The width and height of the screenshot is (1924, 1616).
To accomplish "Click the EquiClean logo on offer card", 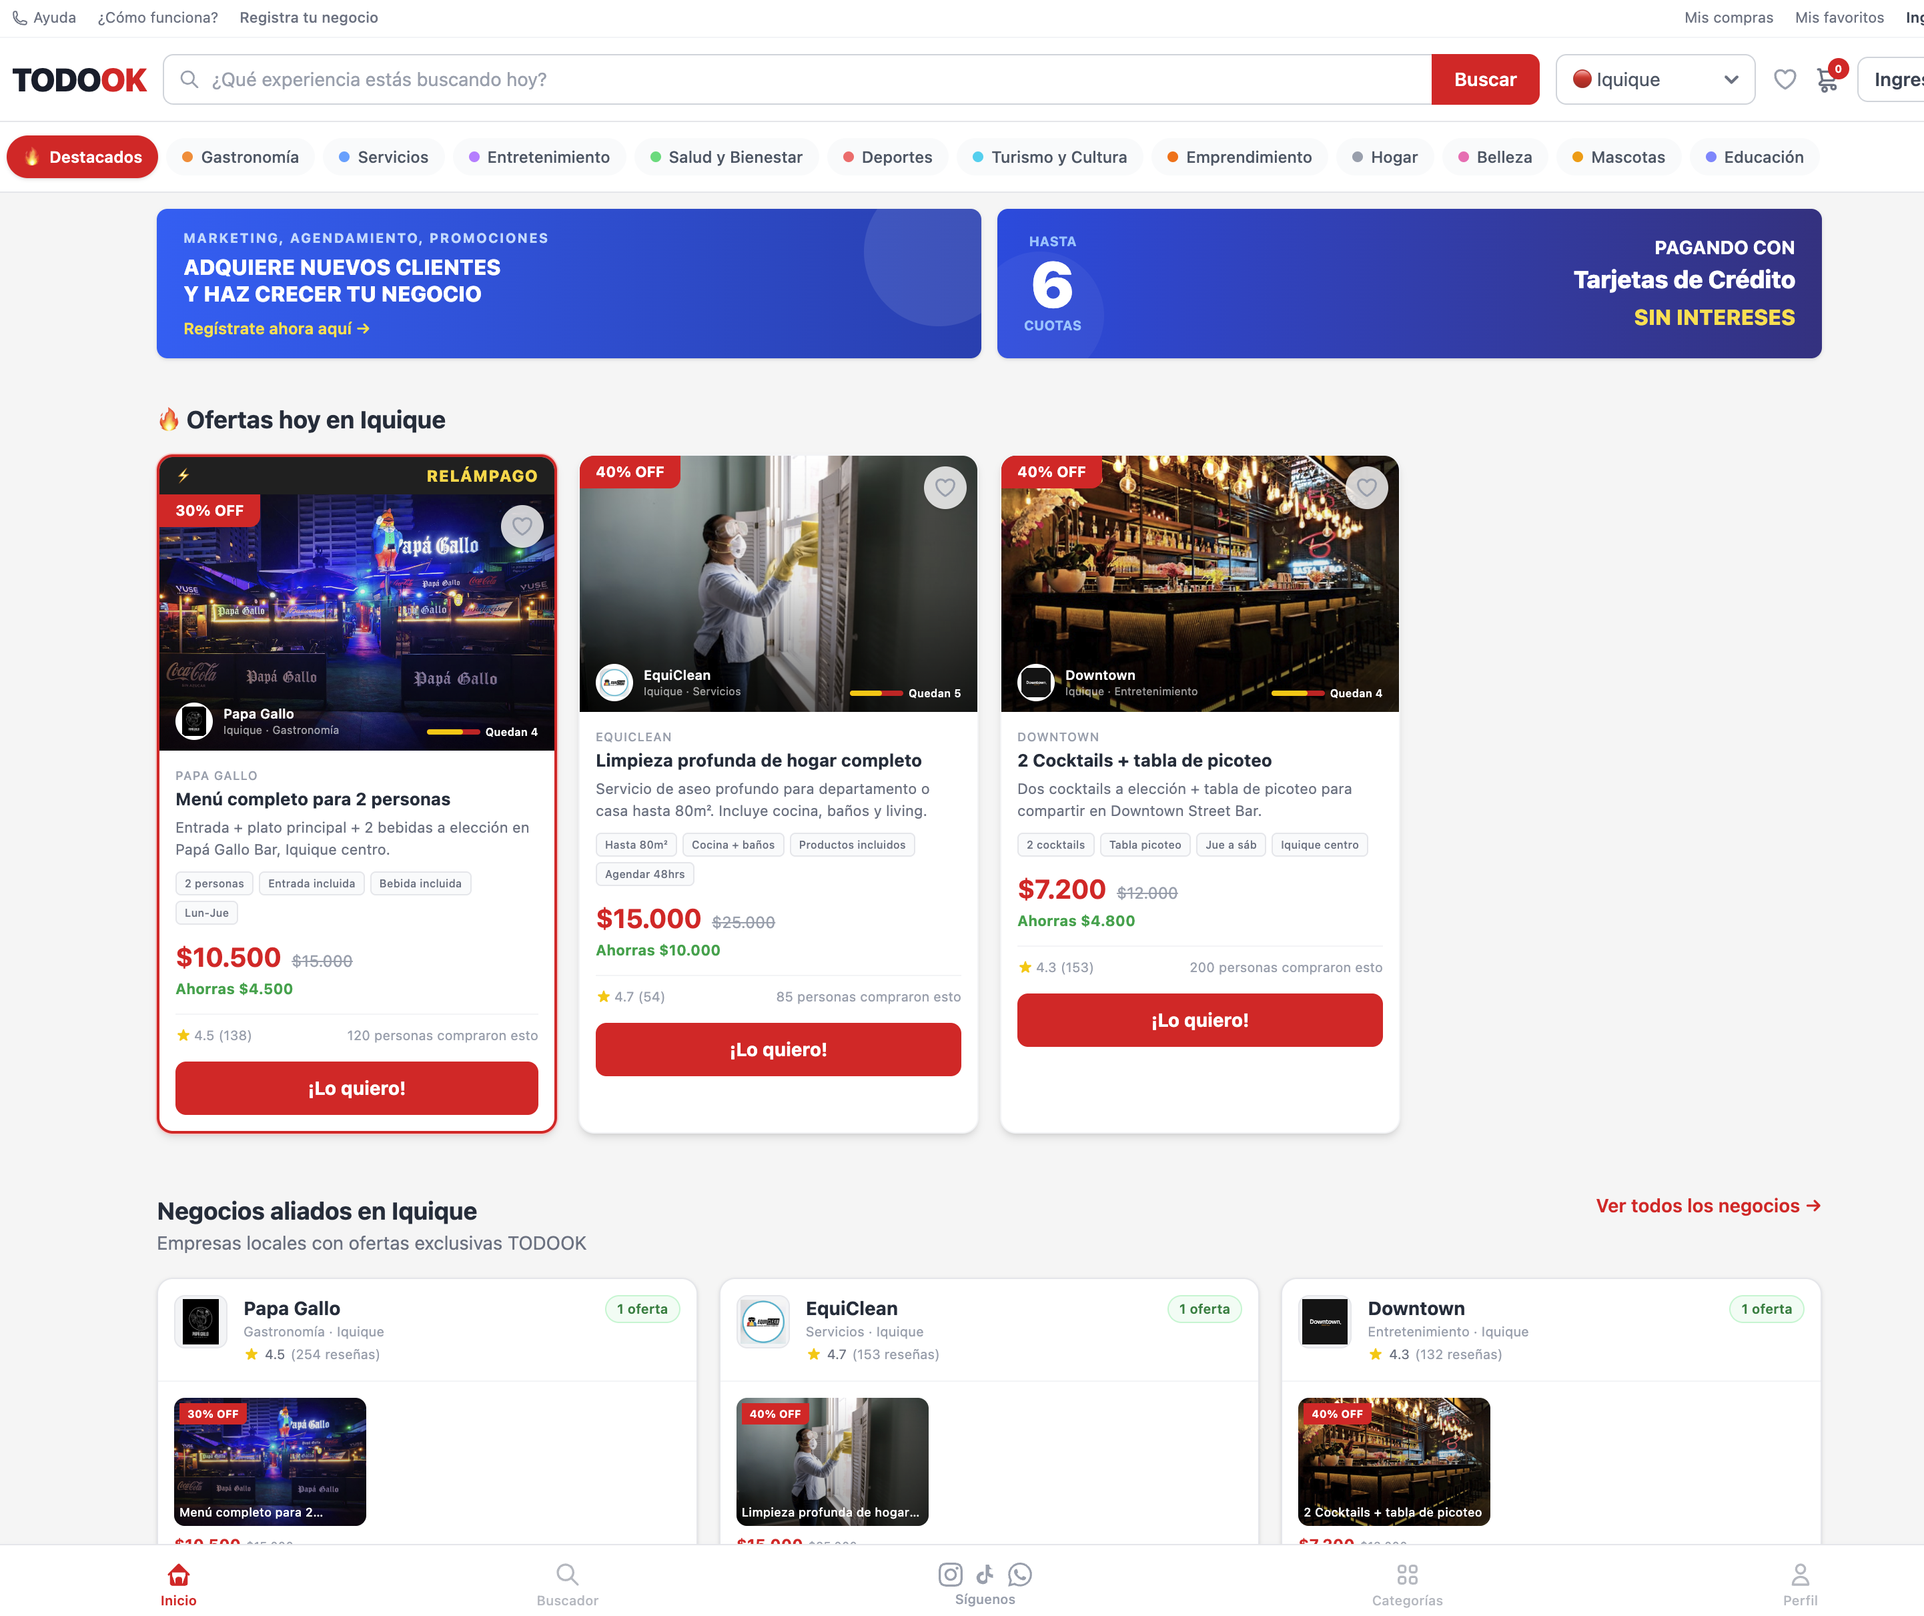I will tap(615, 683).
